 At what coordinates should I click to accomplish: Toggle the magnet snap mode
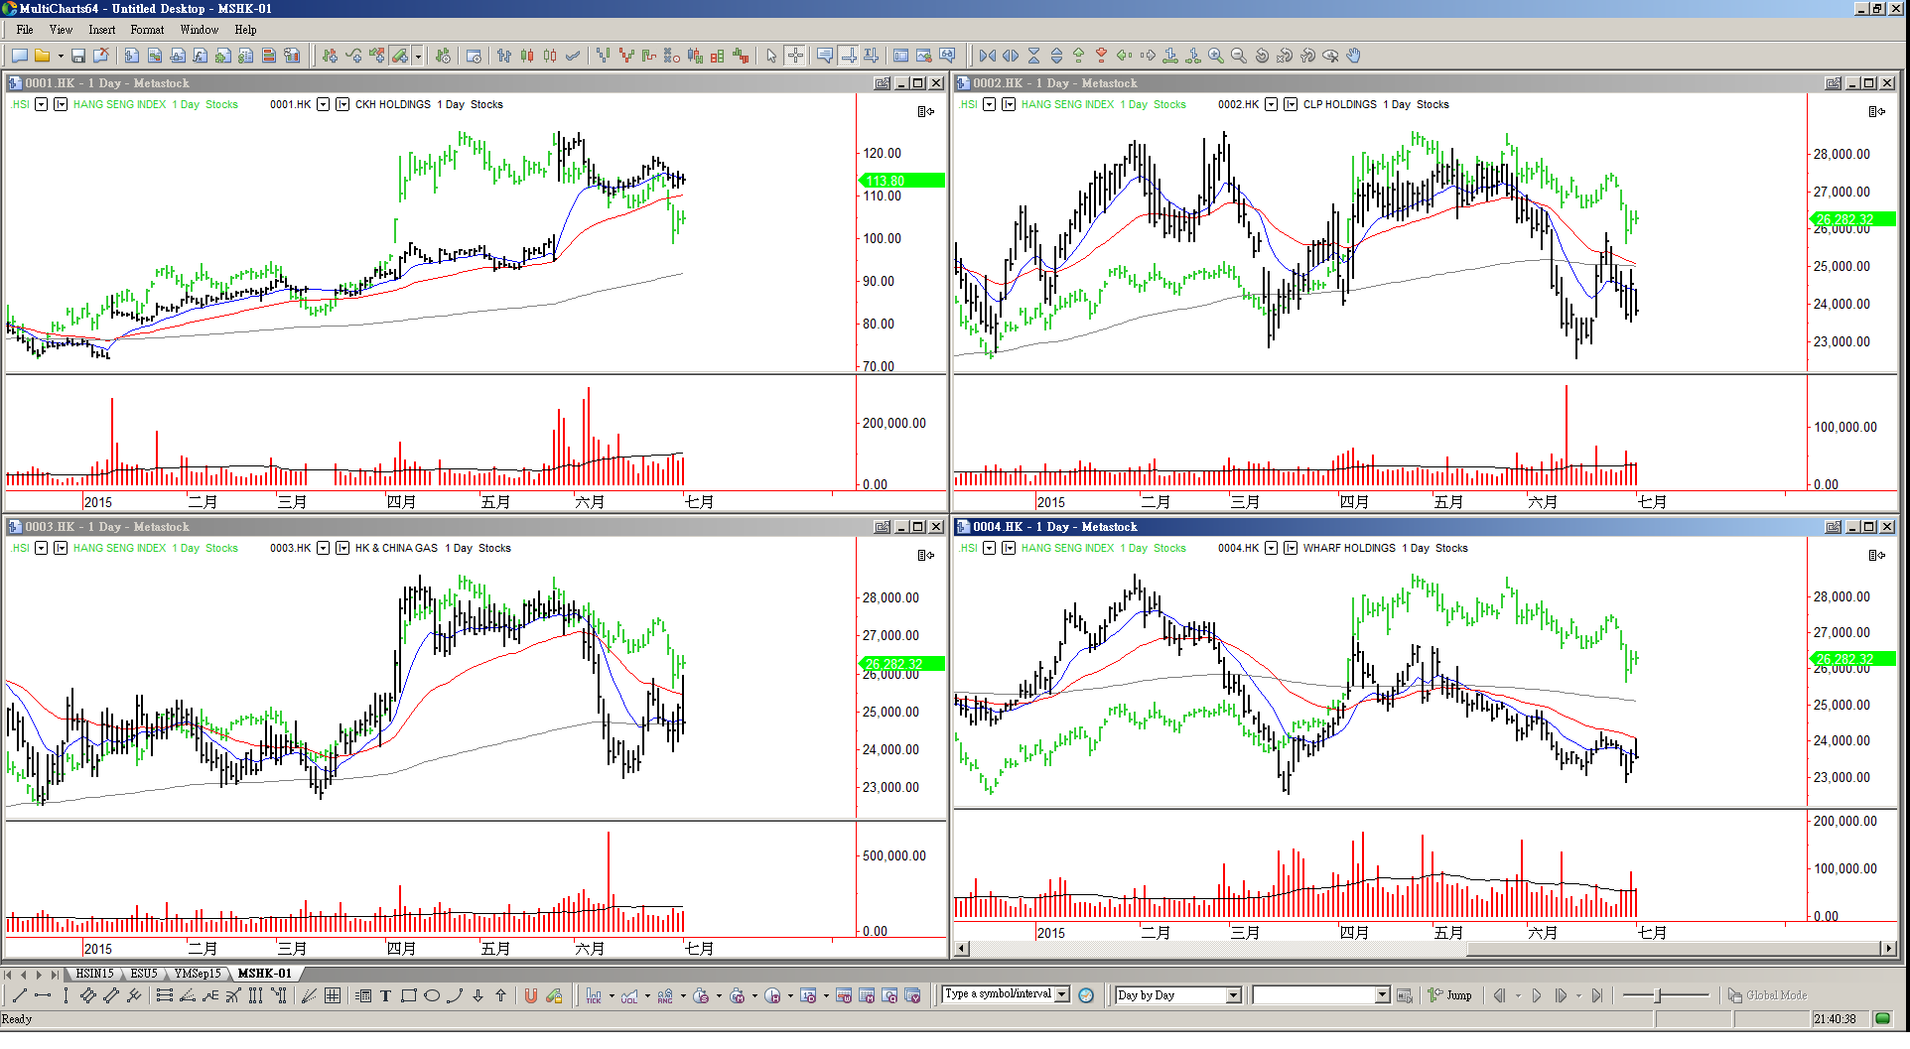click(x=531, y=995)
